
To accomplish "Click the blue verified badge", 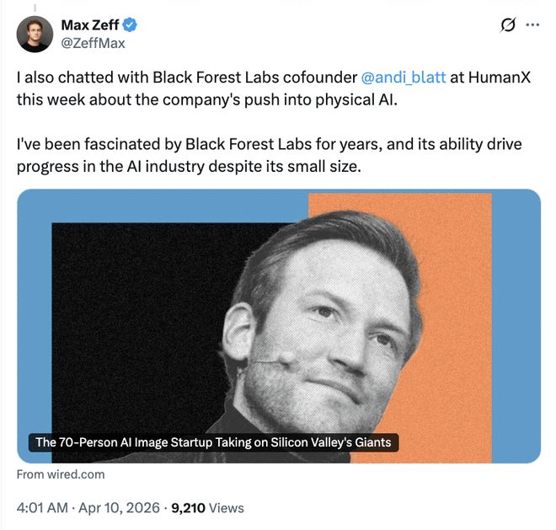I will [131, 25].
